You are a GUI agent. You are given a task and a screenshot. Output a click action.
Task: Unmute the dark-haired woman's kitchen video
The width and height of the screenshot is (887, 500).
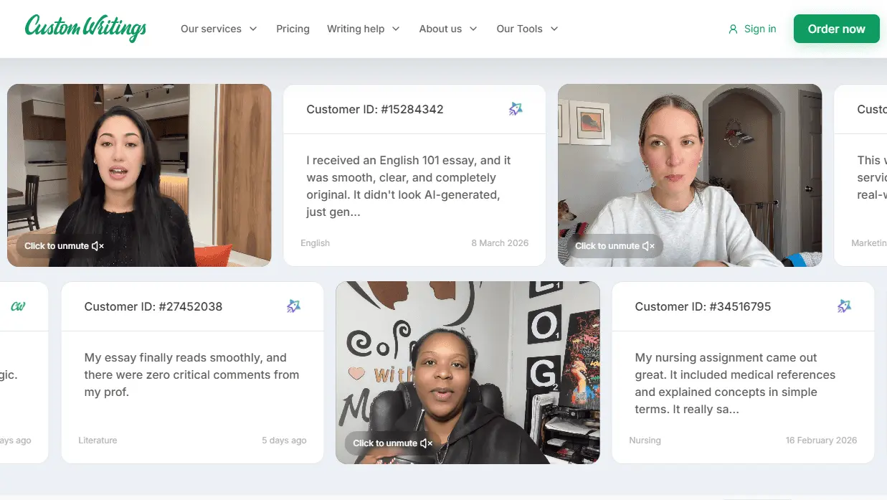pos(64,246)
